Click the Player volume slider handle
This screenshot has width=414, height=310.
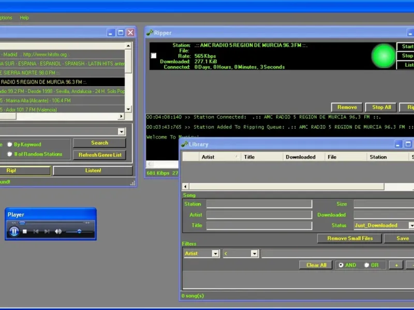pos(79,231)
